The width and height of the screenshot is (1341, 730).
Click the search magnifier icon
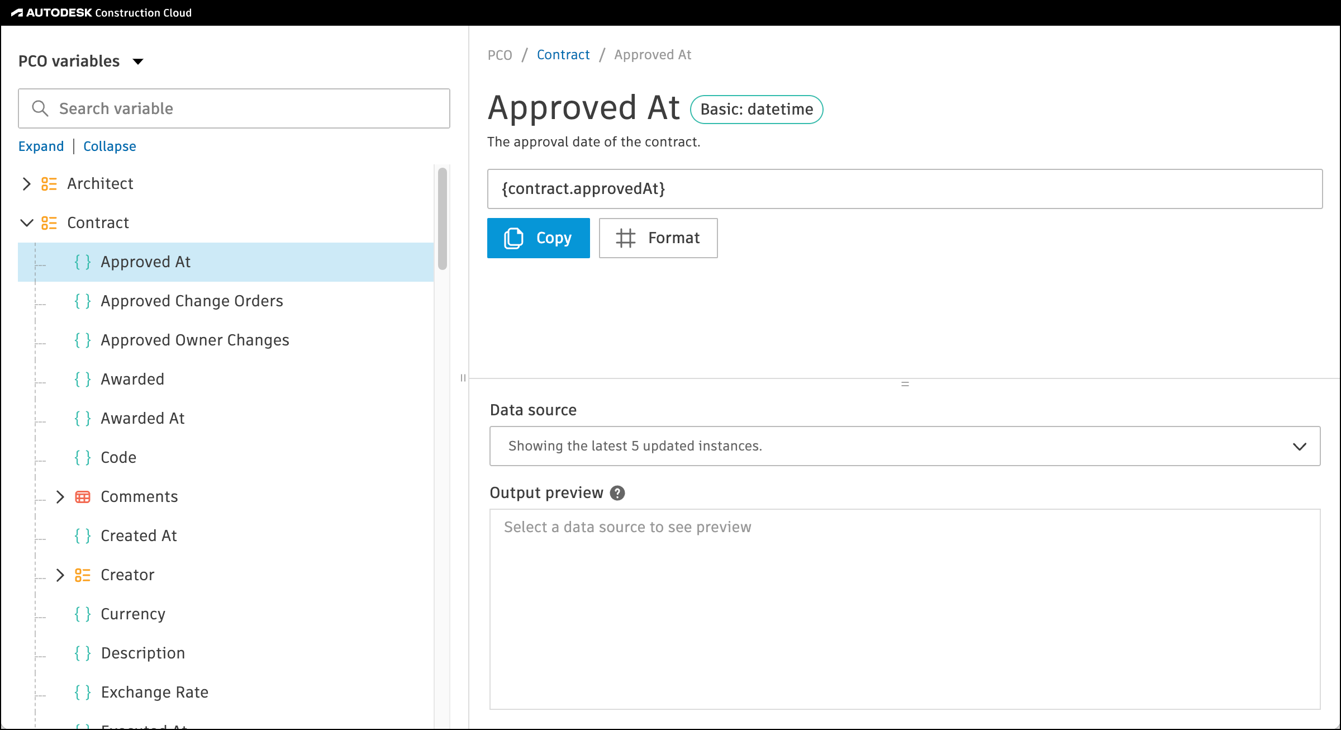pyautogui.click(x=40, y=108)
